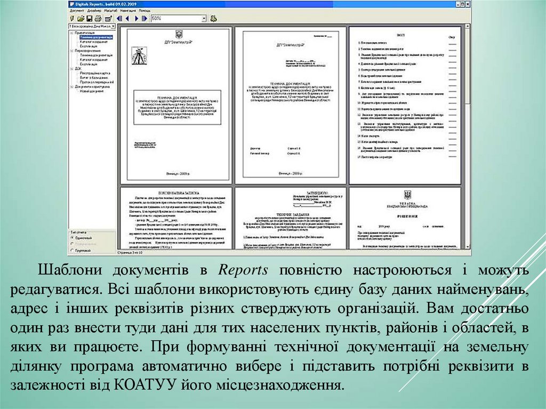Viewport: 546px width, 409px height.
Task: Open the Помощь menu
Action: point(144,11)
